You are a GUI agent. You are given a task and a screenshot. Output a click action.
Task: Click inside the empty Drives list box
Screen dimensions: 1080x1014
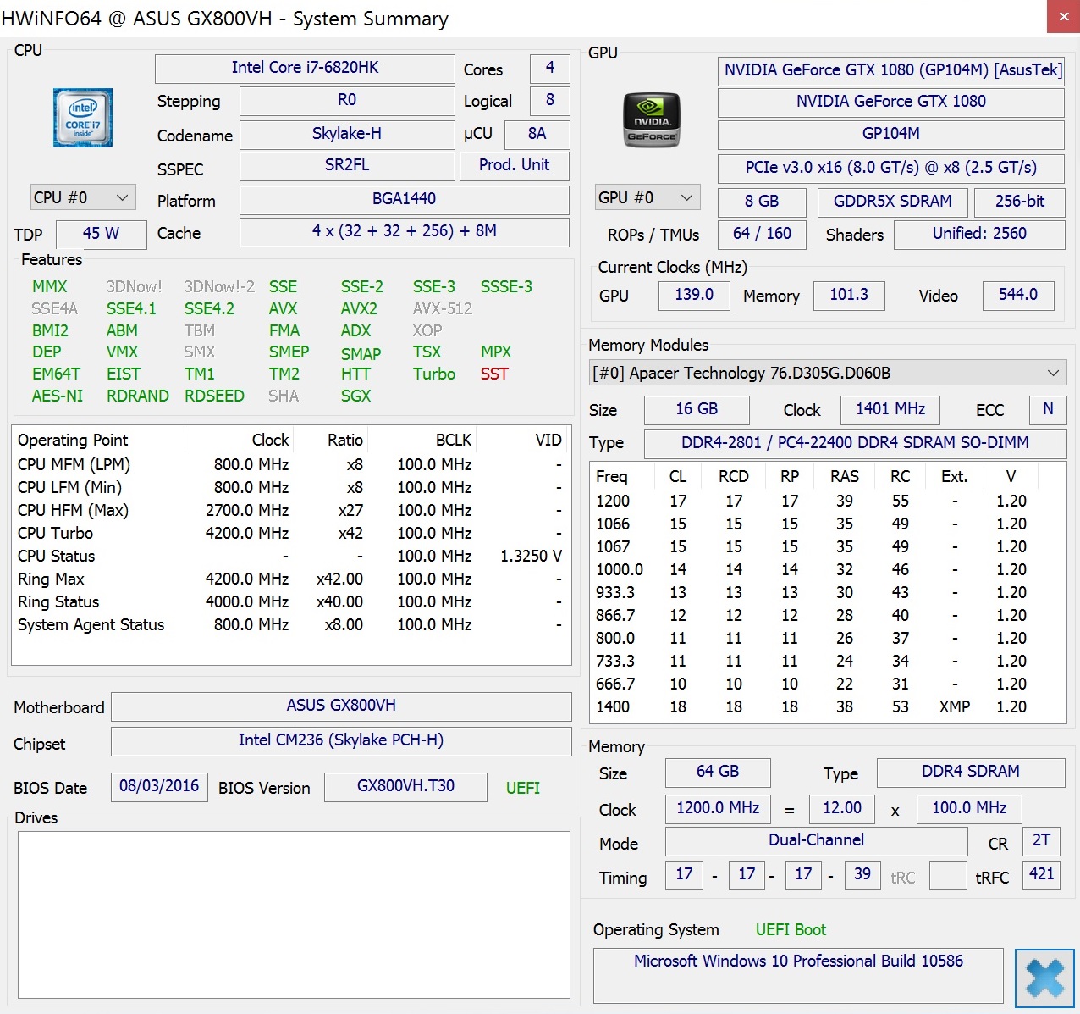point(294,913)
